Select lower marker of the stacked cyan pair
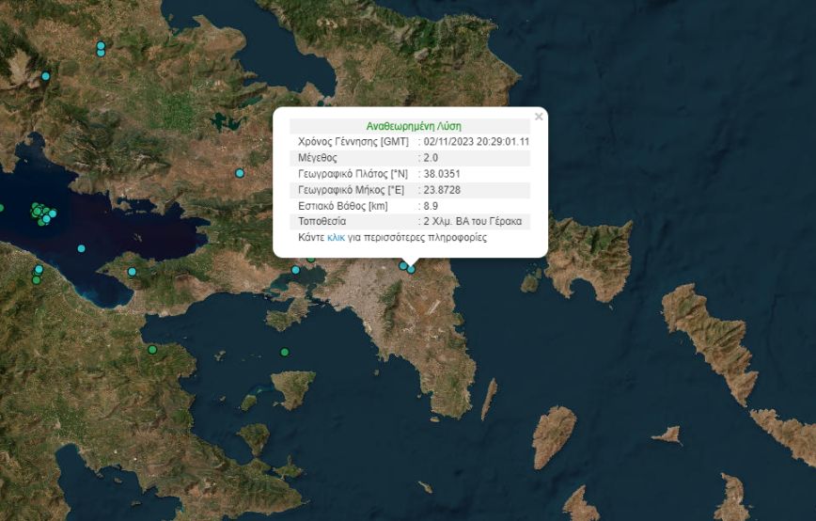The image size is (816, 521). (101, 53)
